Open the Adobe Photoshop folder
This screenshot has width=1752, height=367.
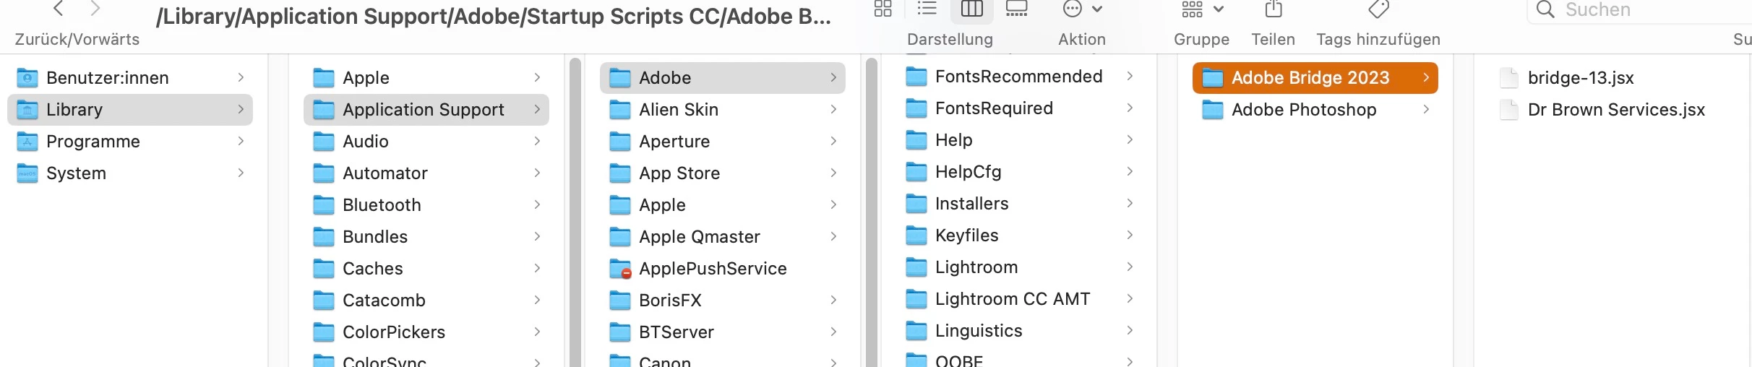(x=1315, y=109)
